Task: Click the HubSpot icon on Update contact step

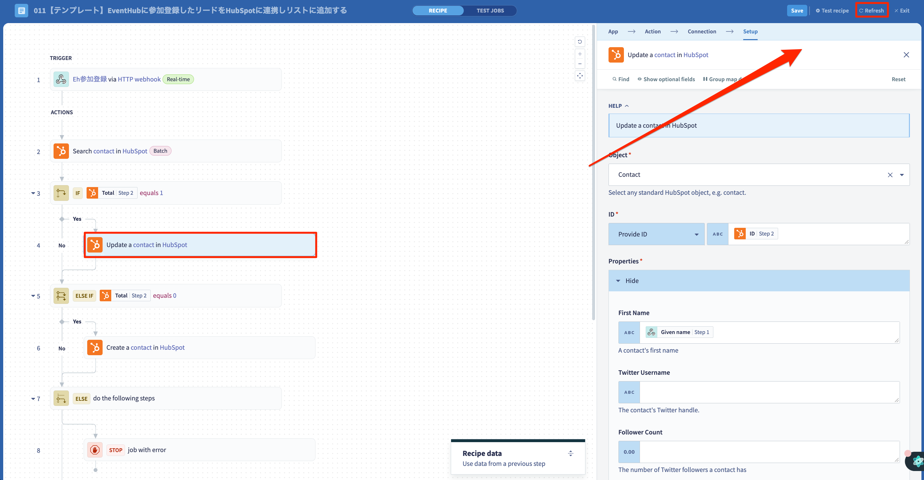Action: [x=95, y=245]
